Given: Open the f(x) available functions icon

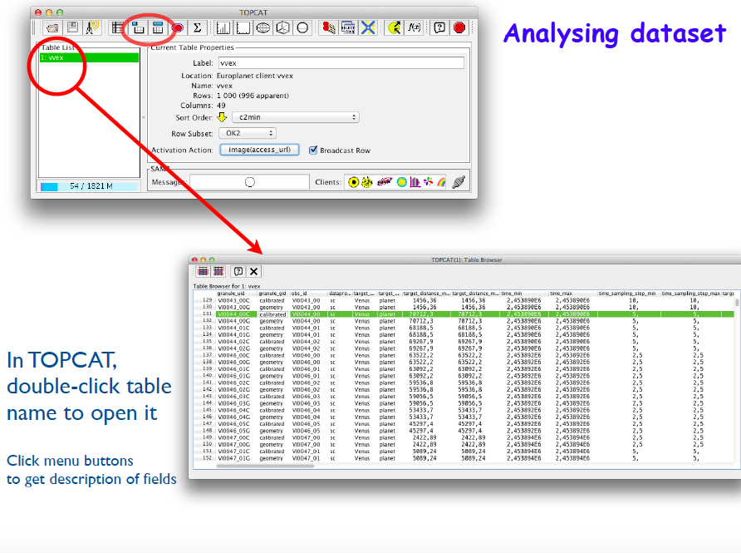Looking at the screenshot, I should pyautogui.click(x=414, y=28).
